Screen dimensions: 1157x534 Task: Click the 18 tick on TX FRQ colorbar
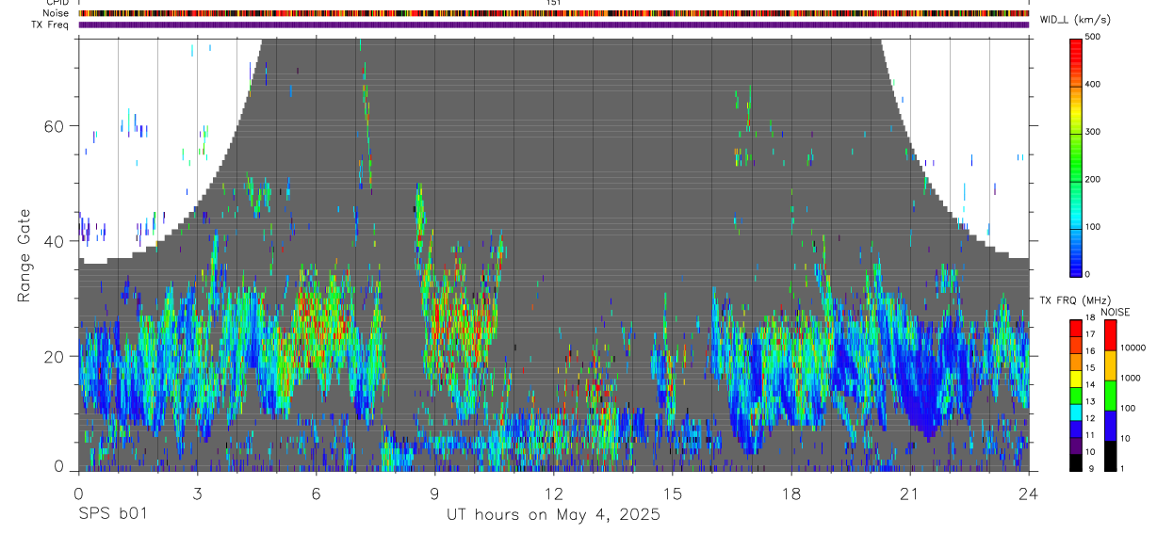click(x=1090, y=317)
